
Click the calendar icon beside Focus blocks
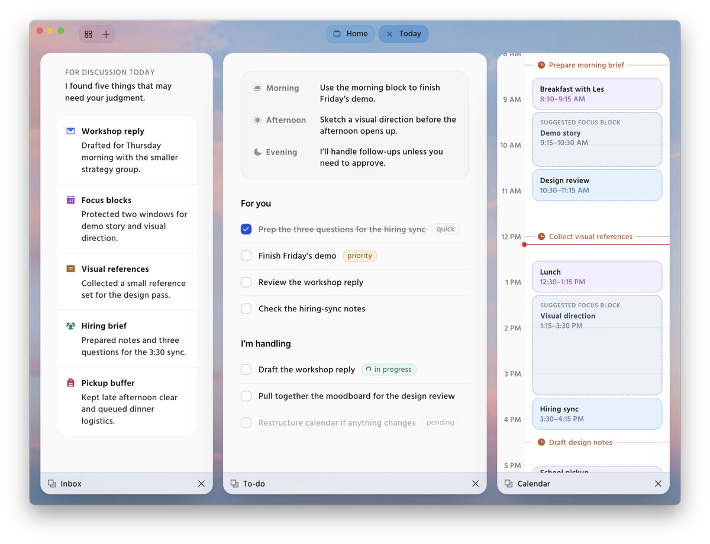70,200
